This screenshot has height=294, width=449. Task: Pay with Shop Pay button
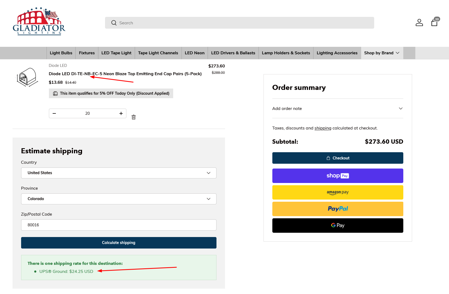click(338, 176)
